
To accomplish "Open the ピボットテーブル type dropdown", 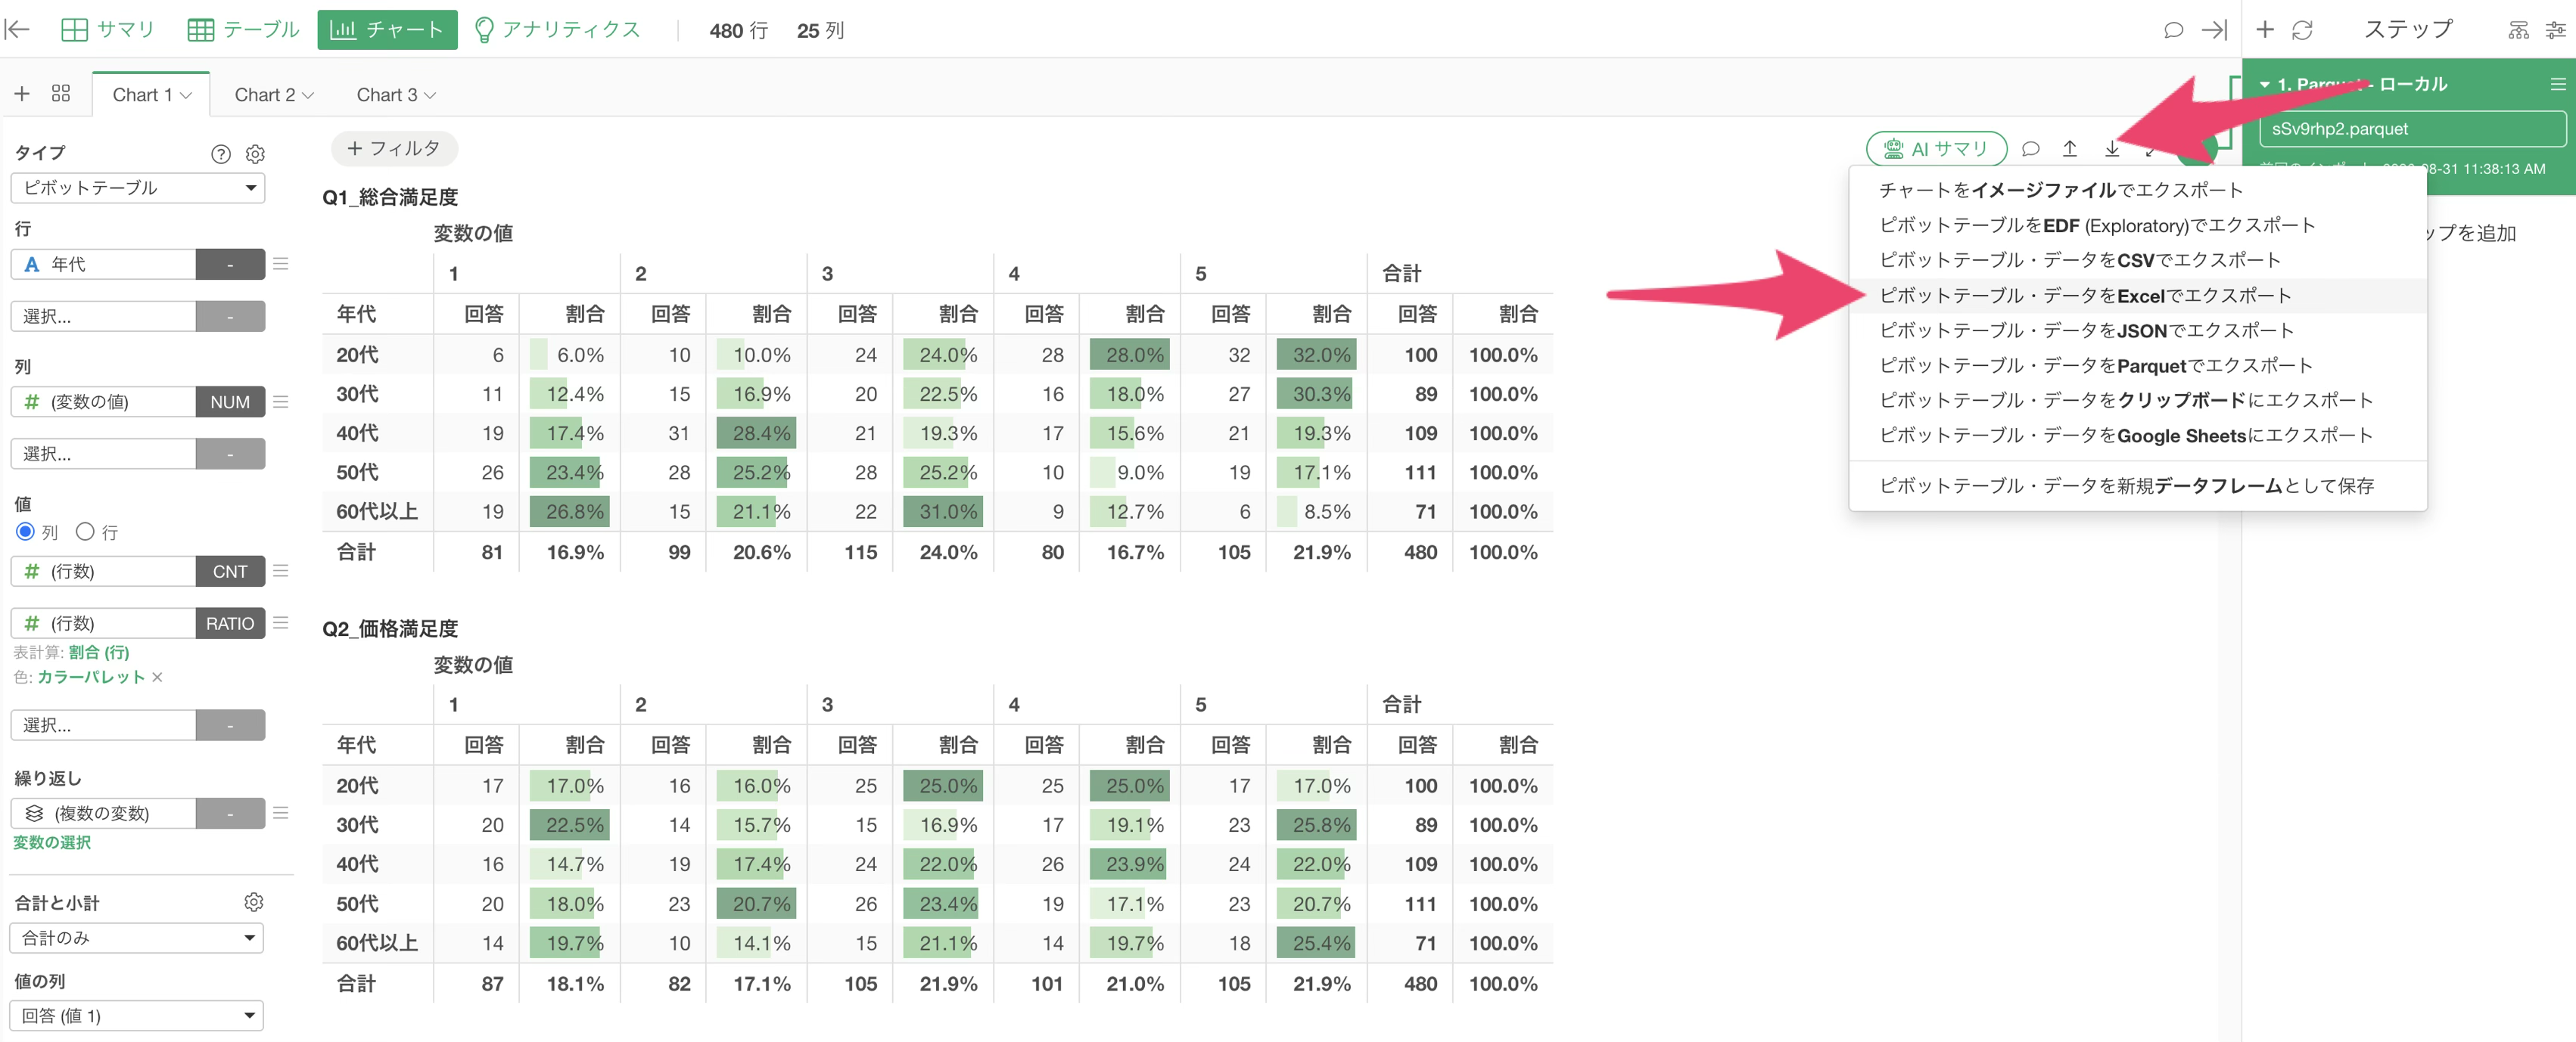I will (x=138, y=188).
